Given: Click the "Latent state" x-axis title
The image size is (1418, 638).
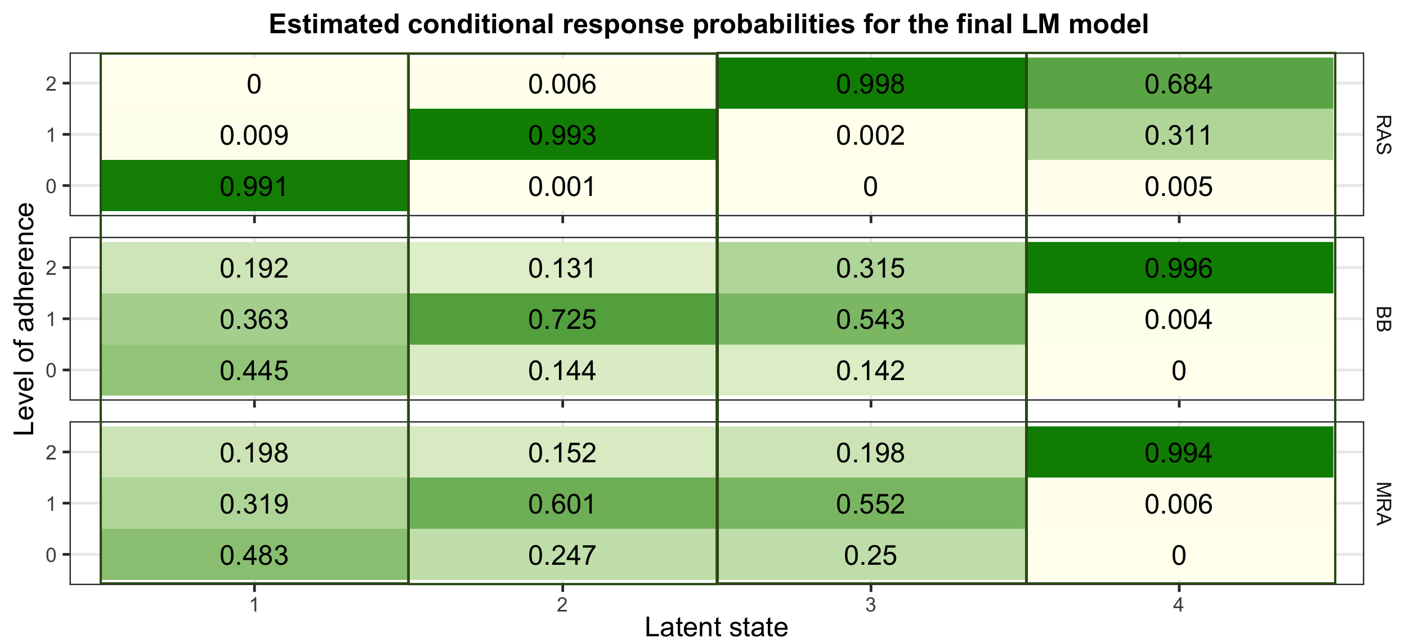Looking at the screenshot, I should (x=716, y=627).
